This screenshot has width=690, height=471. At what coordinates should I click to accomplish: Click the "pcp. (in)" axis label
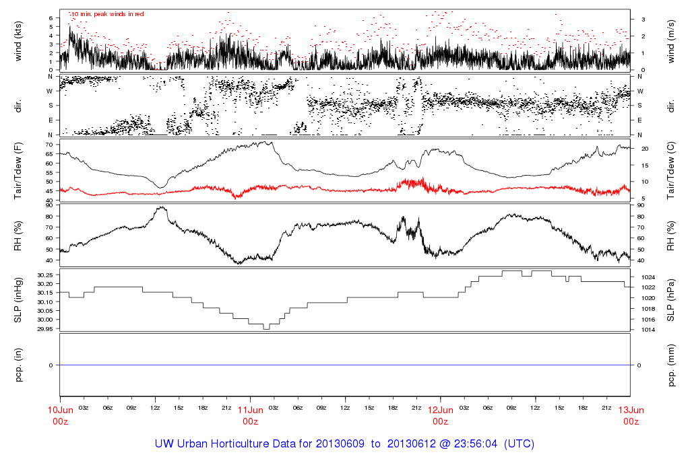point(18,365)
